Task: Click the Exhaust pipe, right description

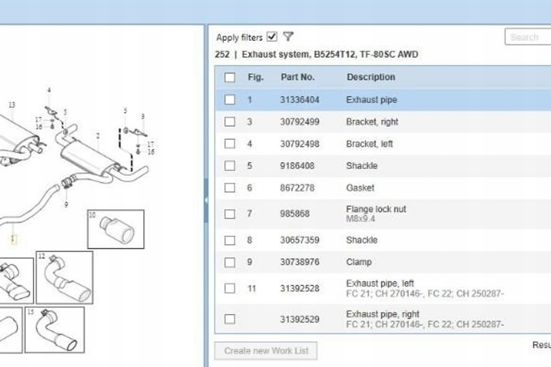Action: pyautogui.click(x=383, y=315)
